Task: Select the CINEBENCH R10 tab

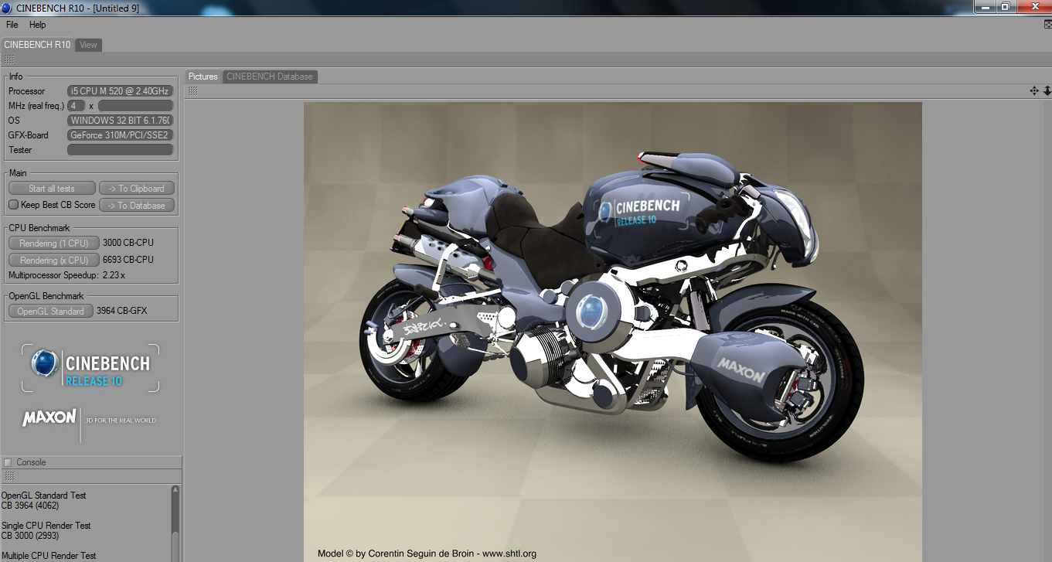Action: pyautogui.click(x=37, y=45)
